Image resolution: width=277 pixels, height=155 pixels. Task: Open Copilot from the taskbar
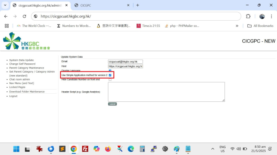click(97, 149)
